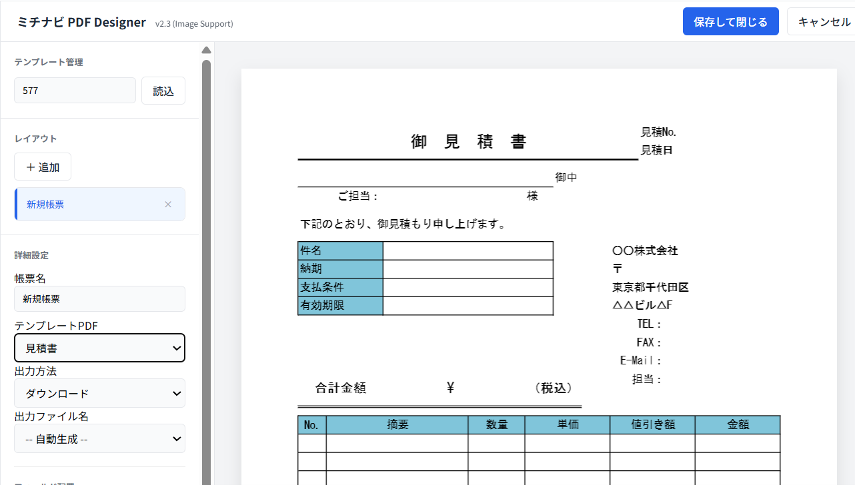Screen dimensions: 855x485
Task: Click the 〇〇株式会社 company name
Action: click(x=645, y=251)
